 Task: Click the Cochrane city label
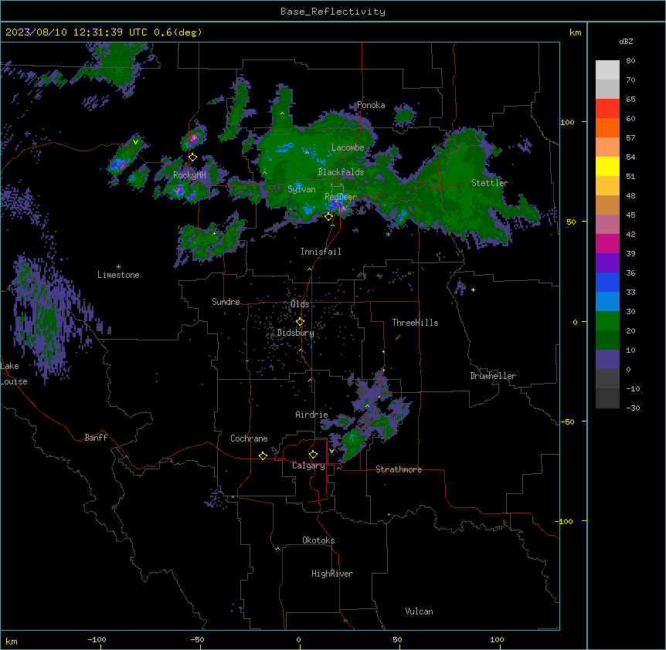click(x=249, y=438)
